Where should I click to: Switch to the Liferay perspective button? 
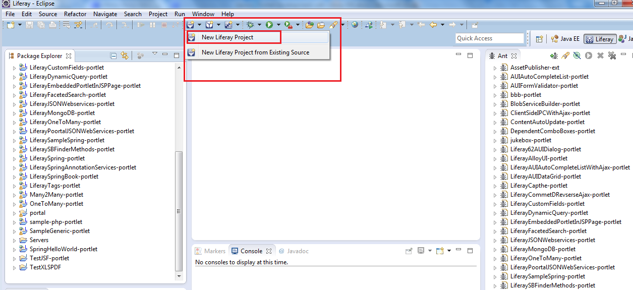click(600, 39)
